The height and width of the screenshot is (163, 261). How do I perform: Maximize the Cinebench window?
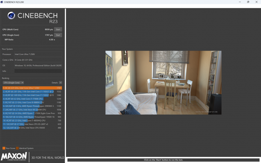[248, 2]
